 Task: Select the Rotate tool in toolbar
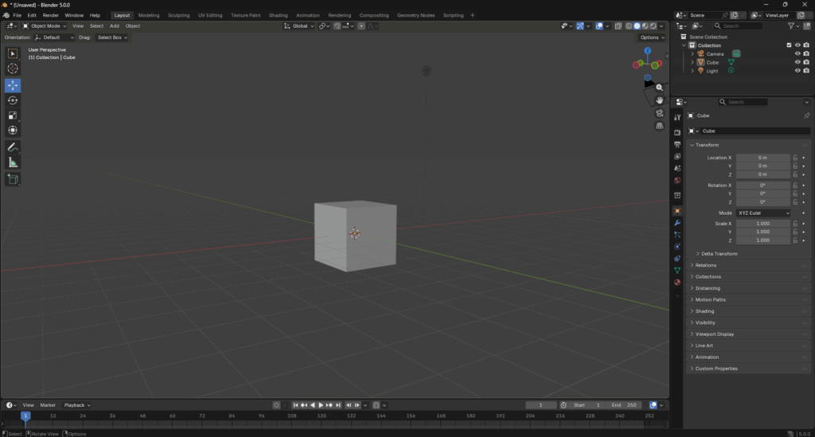pos(13,100)
